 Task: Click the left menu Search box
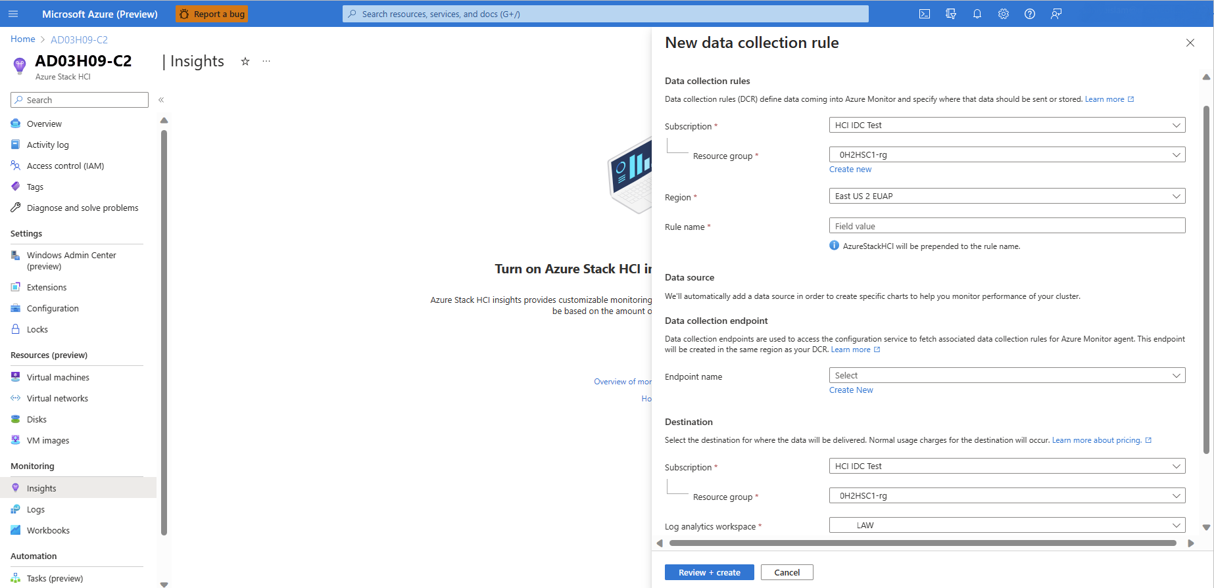click(x=80, y=100)
